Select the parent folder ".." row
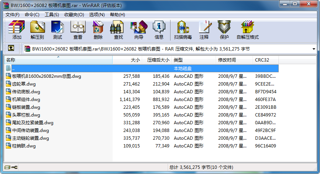The image size is (320, 174). pyautogui.click(x=13, y=69)
